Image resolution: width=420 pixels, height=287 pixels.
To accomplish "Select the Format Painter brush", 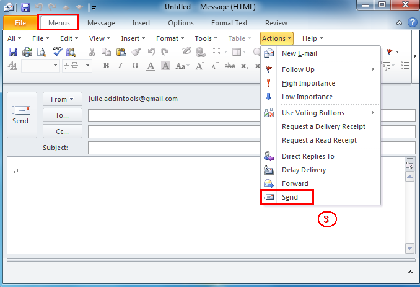I will click(136, 51).
